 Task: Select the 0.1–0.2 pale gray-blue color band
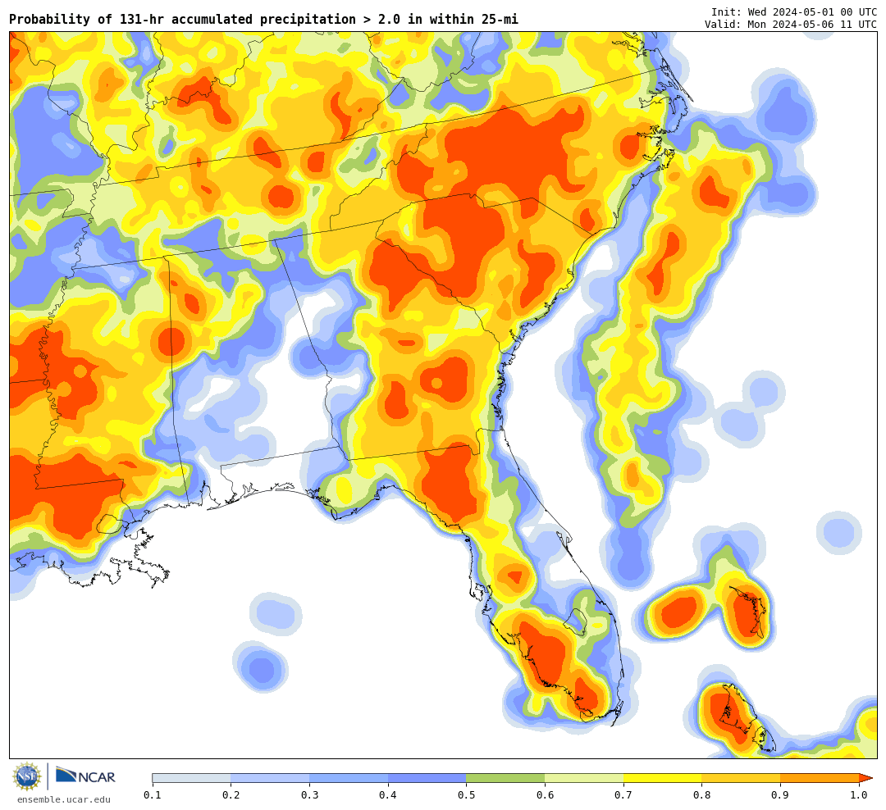click(x=191, y=778)
